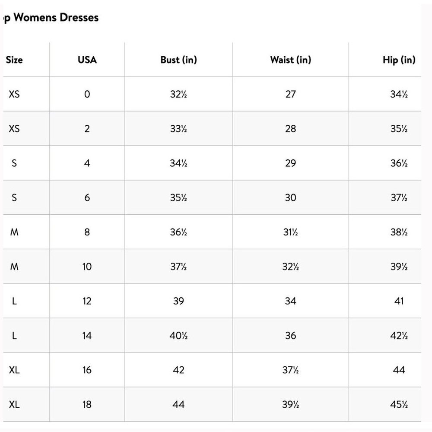Click the 39½ waist value for size 18

pyautogui.click(x=291, y=404)
